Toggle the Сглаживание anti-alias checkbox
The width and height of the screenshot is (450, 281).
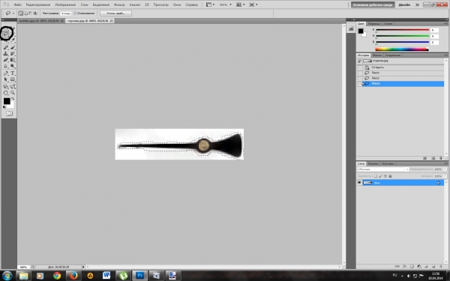(x=75, y=13)
